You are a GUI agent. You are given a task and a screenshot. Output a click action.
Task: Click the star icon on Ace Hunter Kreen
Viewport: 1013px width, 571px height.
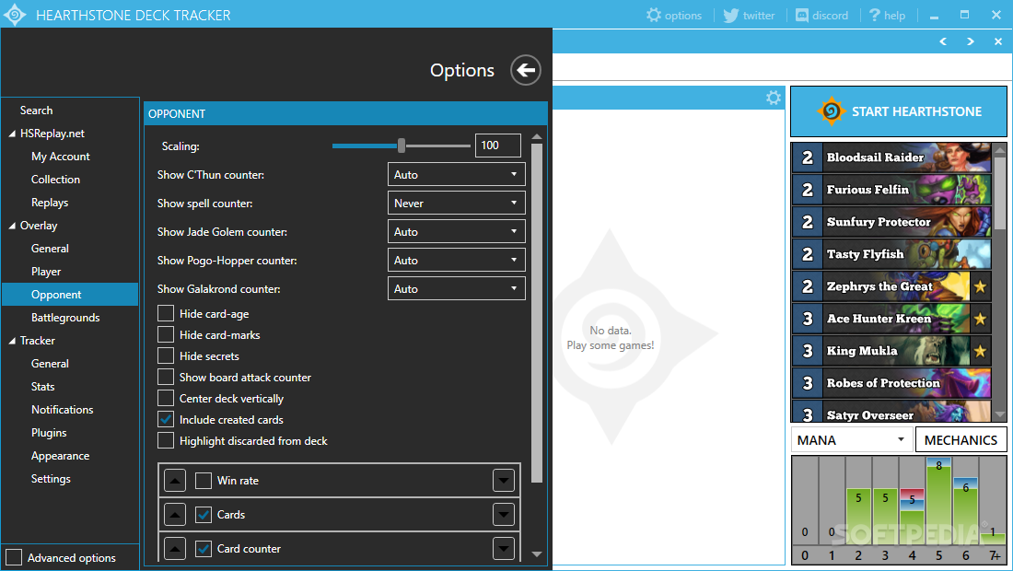pyautogui.click(x=980, y=319)
